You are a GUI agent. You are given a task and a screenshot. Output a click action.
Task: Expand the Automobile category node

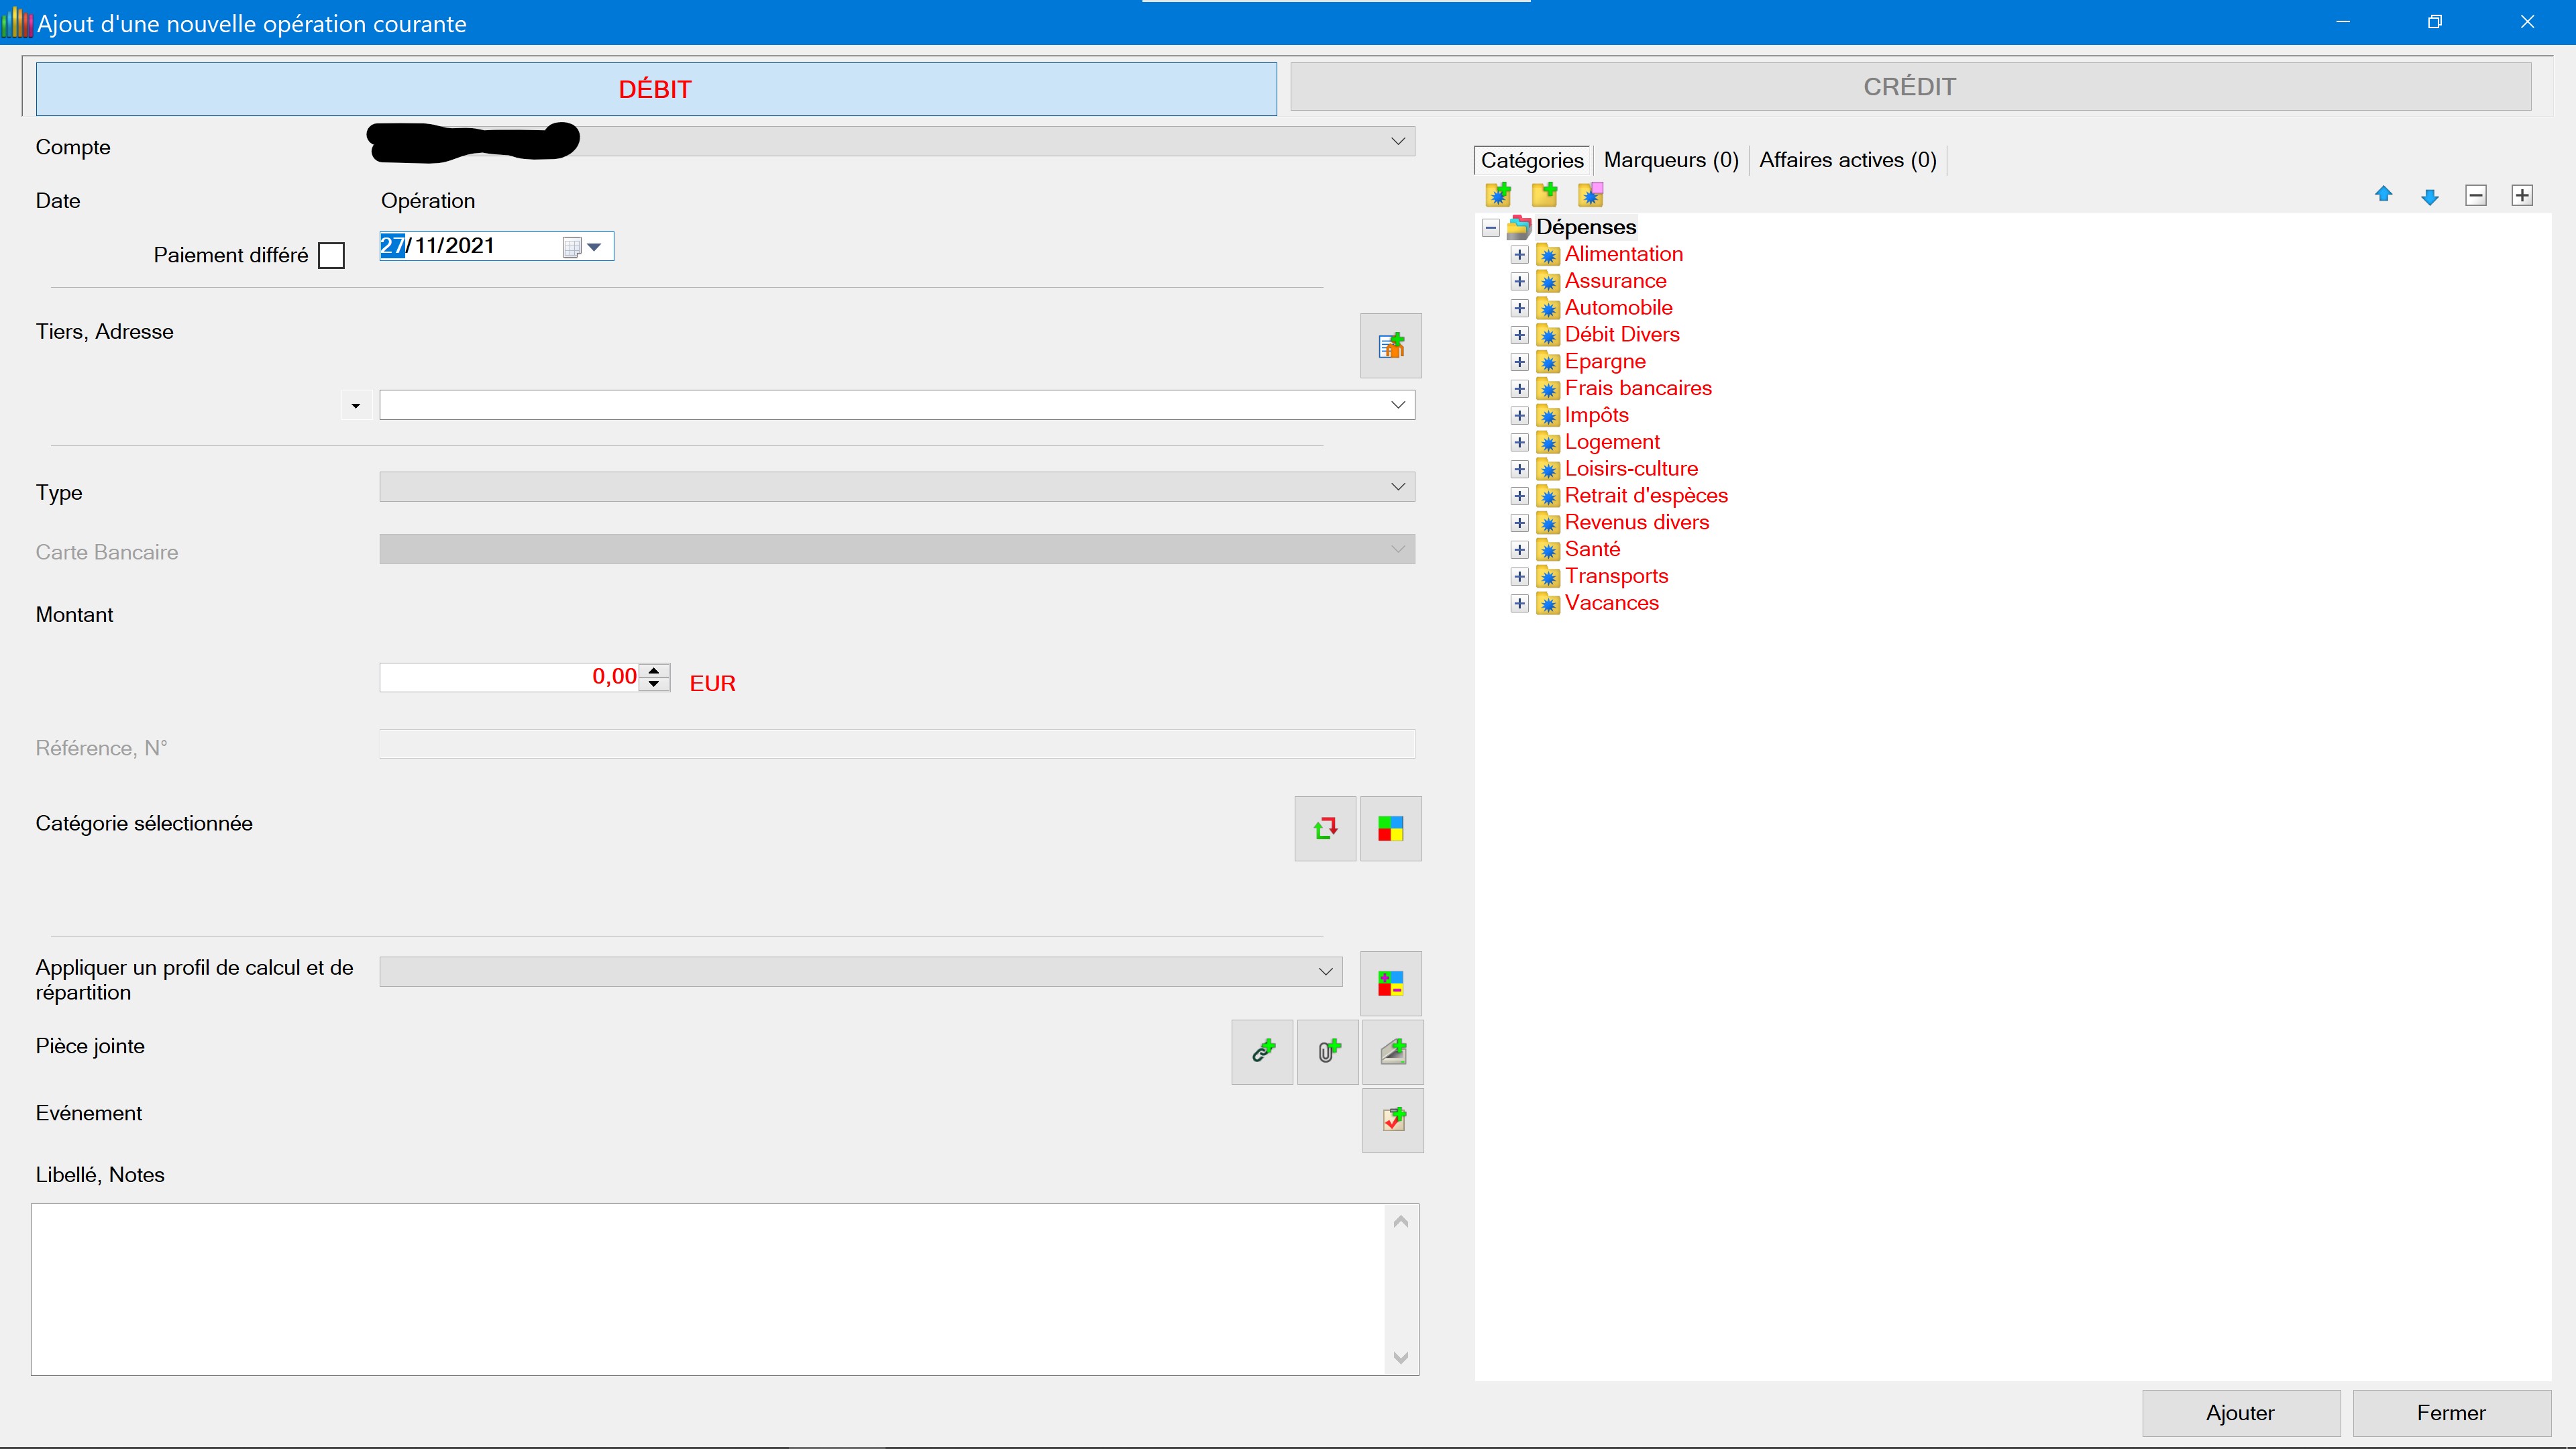[x=1519, y=308]
